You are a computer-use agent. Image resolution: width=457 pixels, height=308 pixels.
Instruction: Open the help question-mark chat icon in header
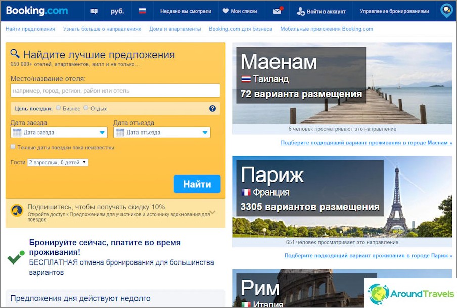click(x=94, y=11)
